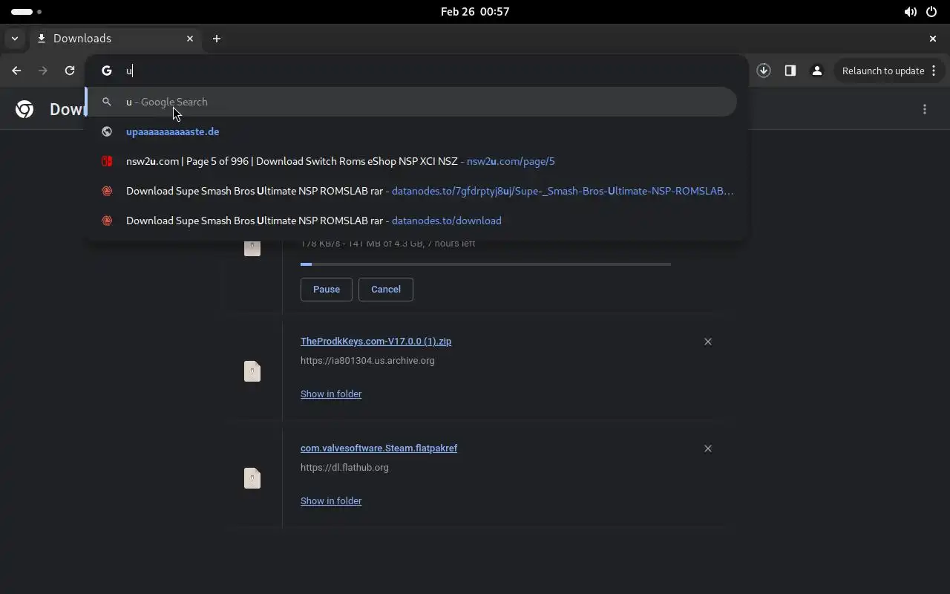Select the datanodes.to/download suggestion
The image size is (950, 594).
point(411,221)
